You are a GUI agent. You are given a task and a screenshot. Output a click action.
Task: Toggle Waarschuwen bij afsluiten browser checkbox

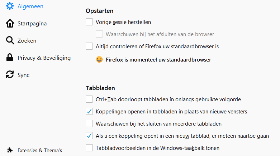(99, 34)
